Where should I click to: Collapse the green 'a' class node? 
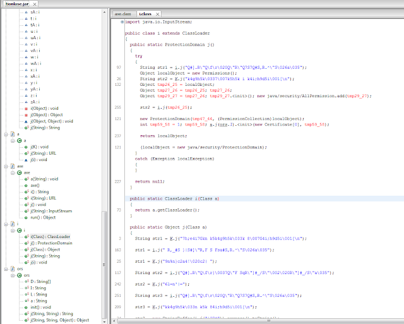[x=13, y=140]
